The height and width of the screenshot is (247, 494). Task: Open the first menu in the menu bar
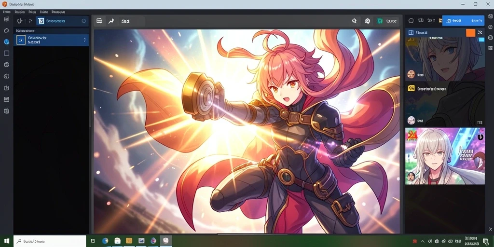click(6, 12)
